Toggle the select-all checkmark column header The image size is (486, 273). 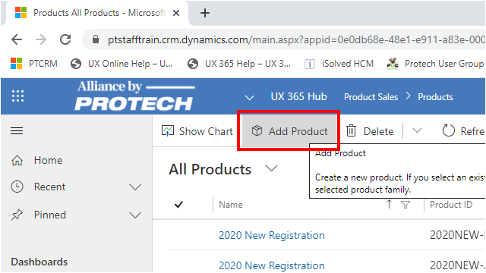179,205
